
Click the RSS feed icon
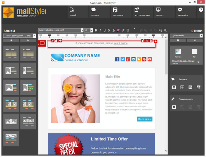click(139, 59)
